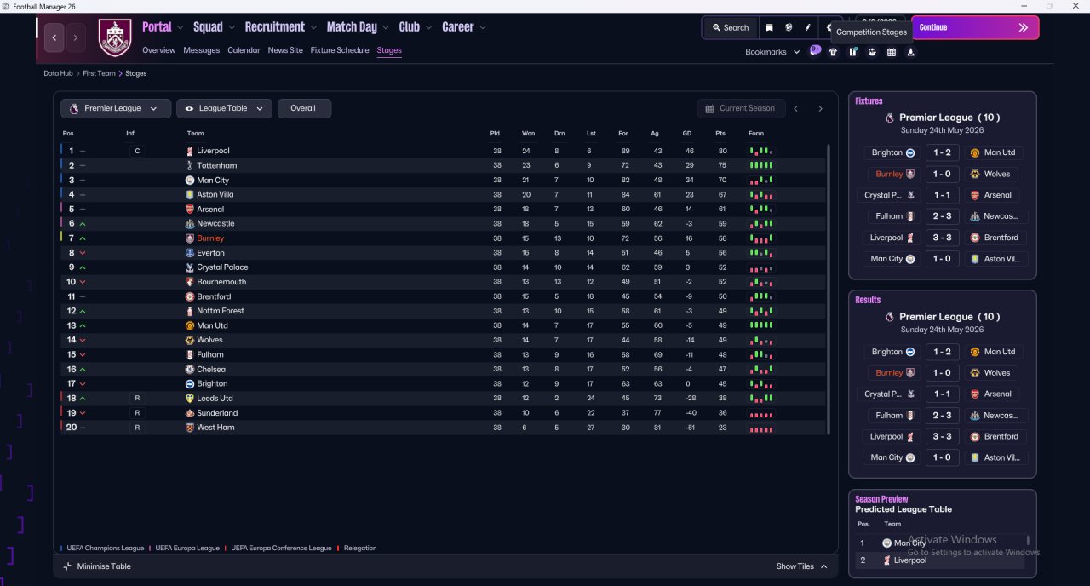
Task: Open the Club main menu
Action: click(x=410, y=26)
